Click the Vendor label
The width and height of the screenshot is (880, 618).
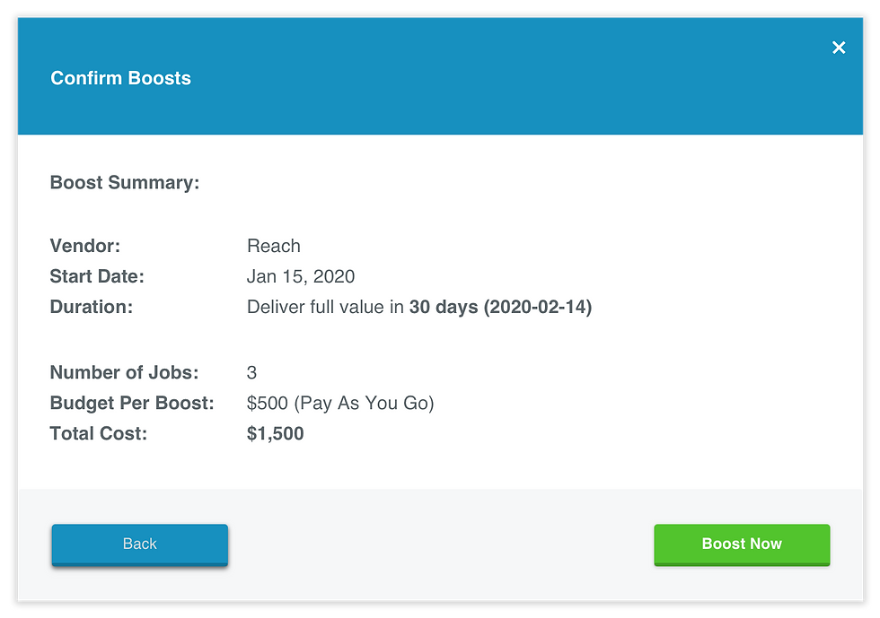84,246
